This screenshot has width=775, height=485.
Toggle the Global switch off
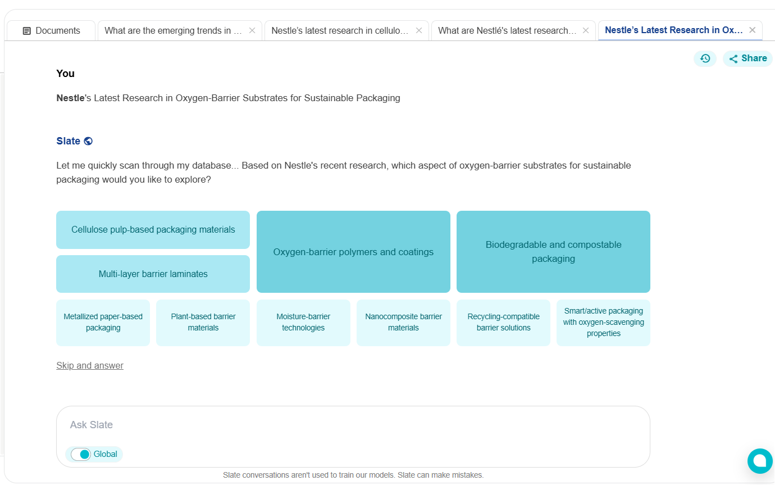pyautogui.click(x=81, y=454)
